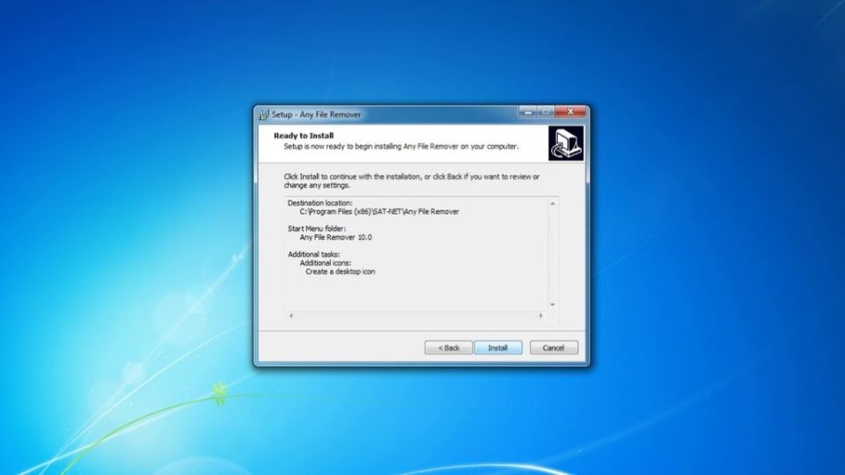Screen dimensions: 845x475
Task: Click the maximize button in the setup title bar
Action: [x=546, y=112]
